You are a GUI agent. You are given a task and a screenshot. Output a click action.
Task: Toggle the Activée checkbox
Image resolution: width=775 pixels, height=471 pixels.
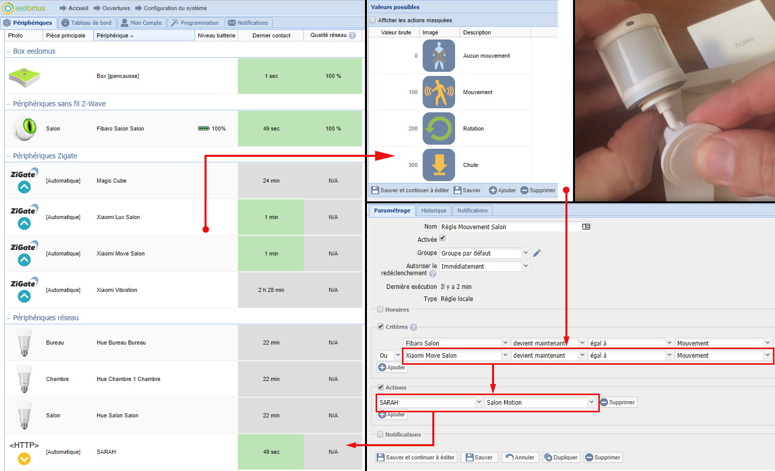[x=442, y=238]
